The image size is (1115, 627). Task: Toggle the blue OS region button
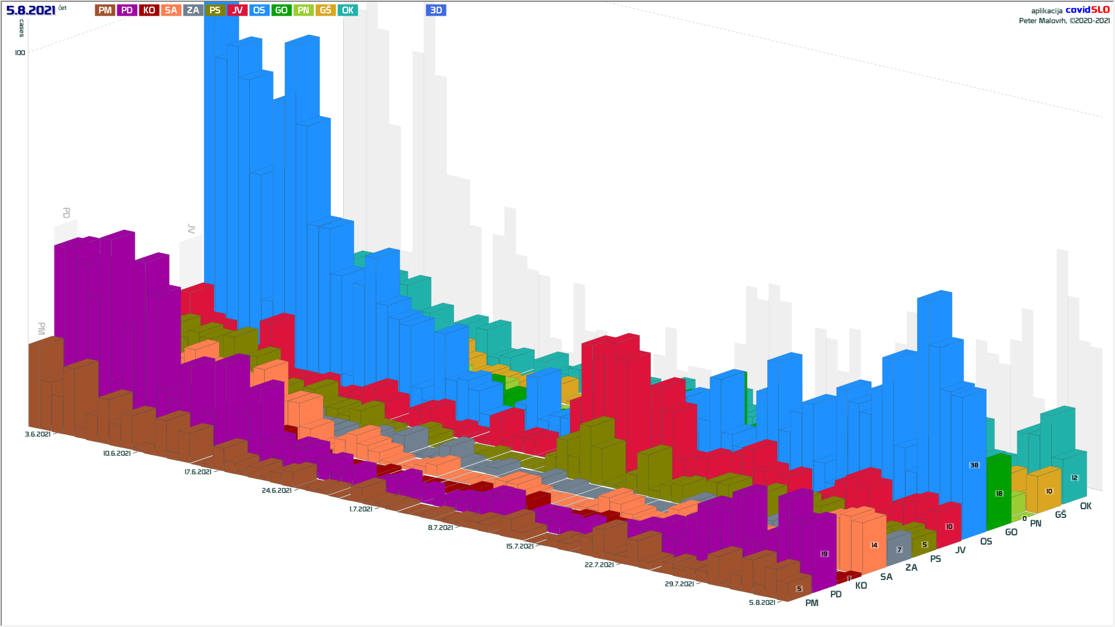[259, 10]
